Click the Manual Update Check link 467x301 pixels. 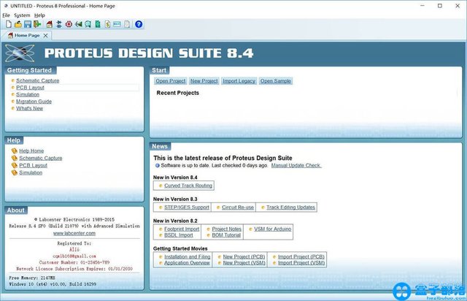point(296,165)
